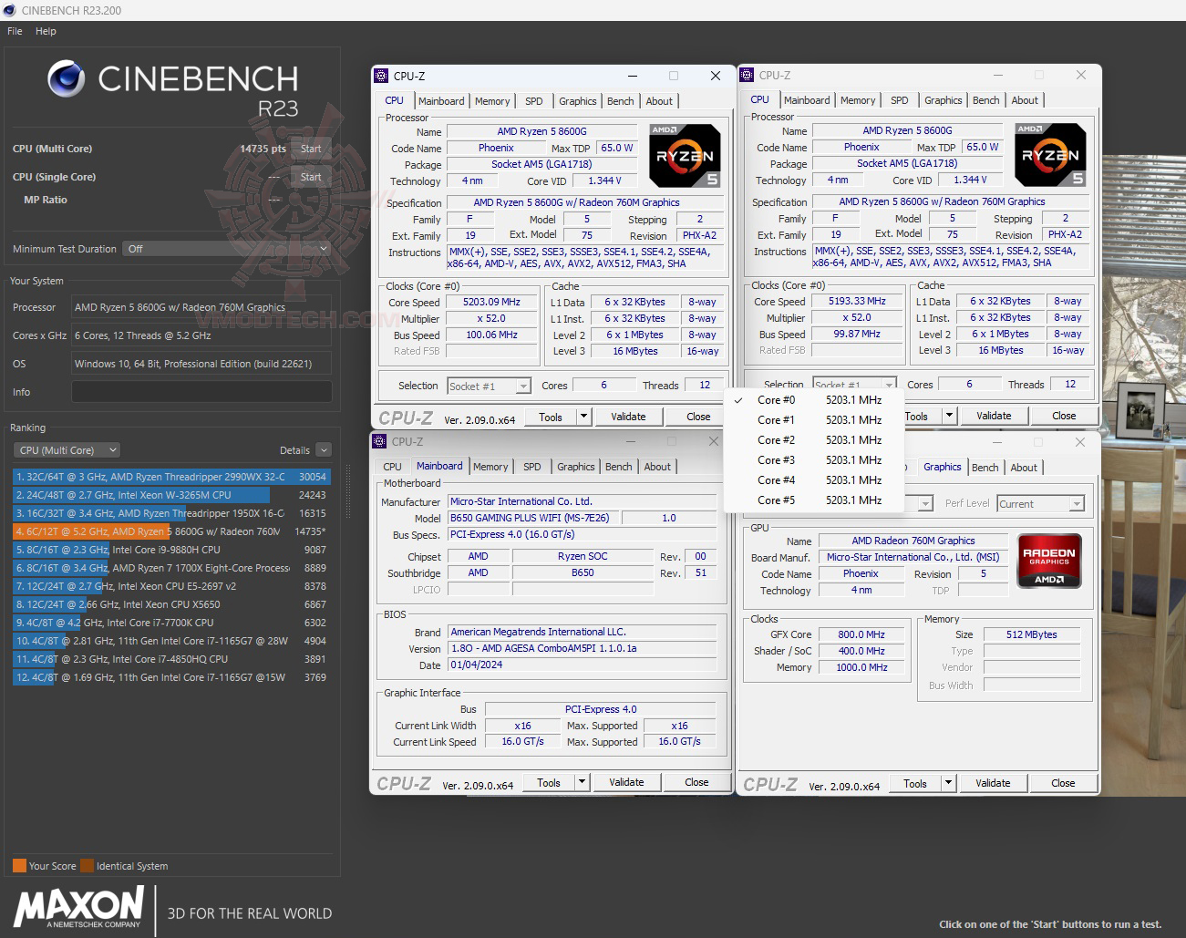Select the Intel Core i9-9880H ranking row
1186x938 pixels.
point(171,550)
